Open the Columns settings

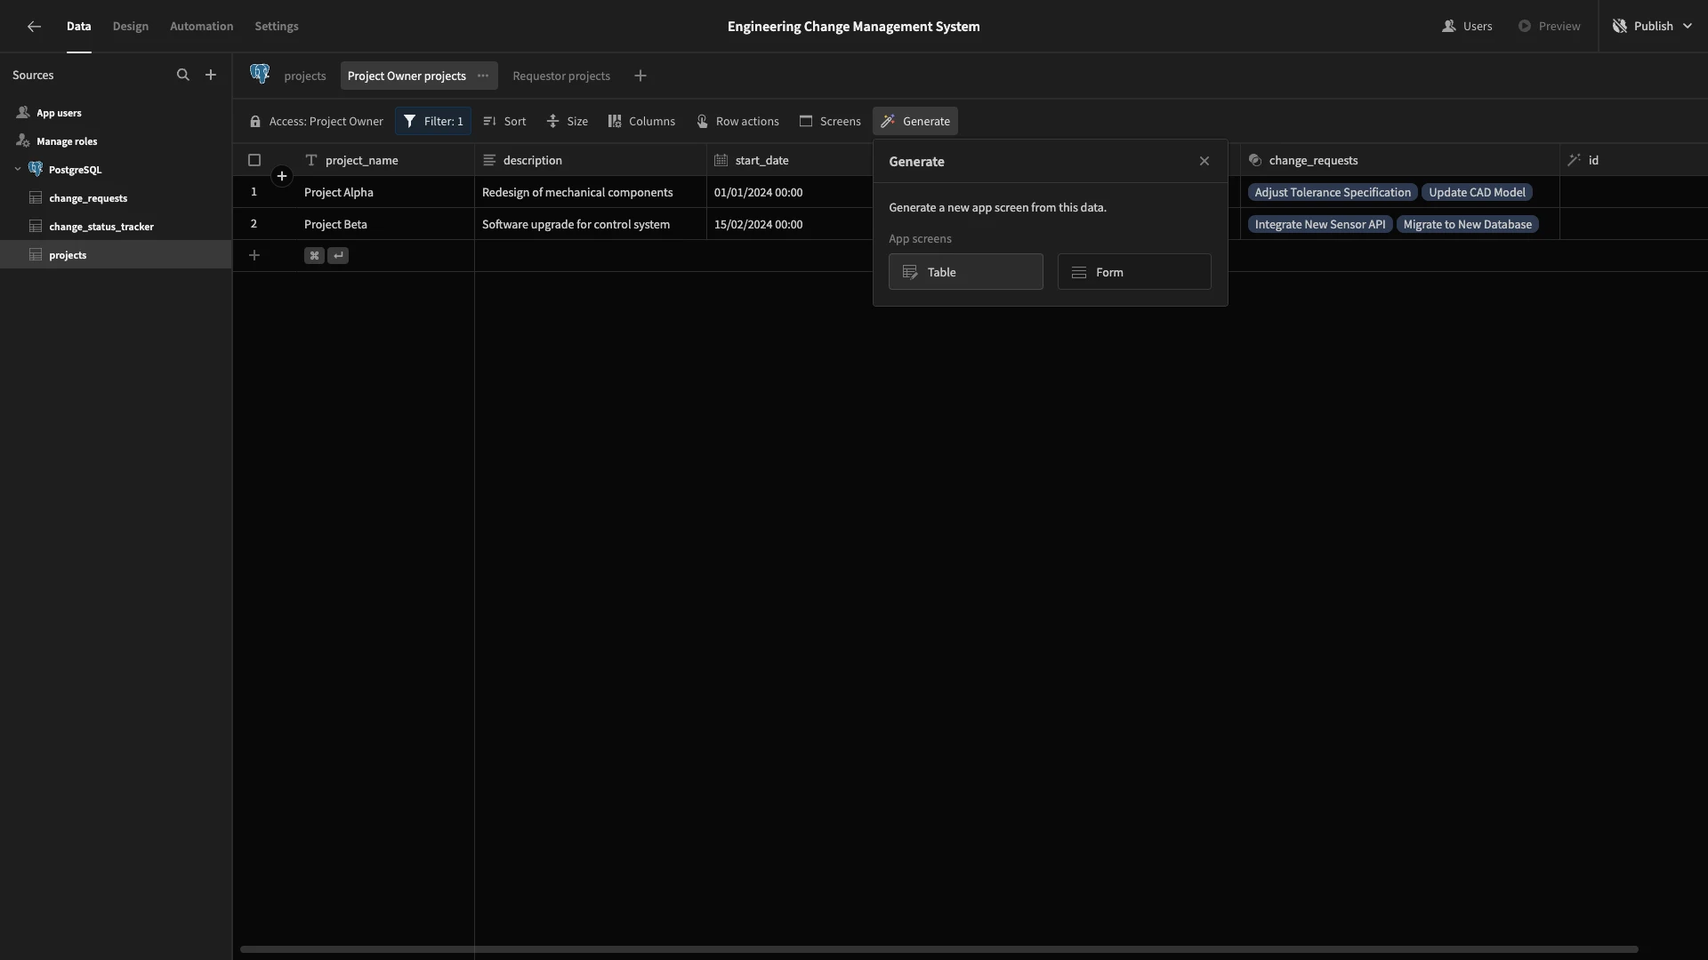click(x=641, y=121)
